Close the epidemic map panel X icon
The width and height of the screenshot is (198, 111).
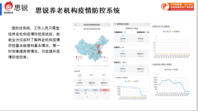click(75, 25)
